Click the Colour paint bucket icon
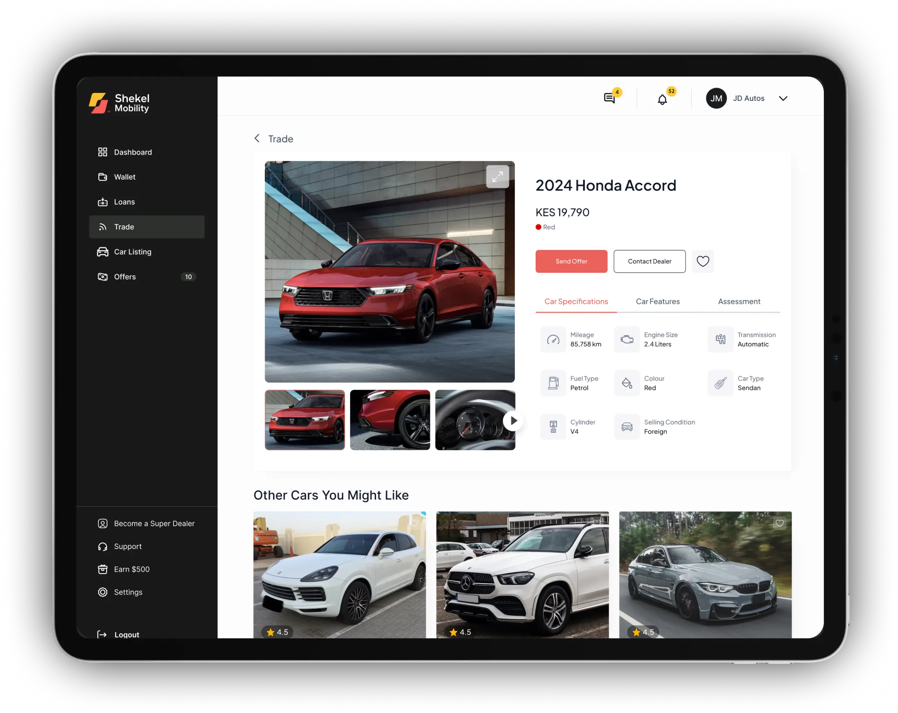The height and width of the screenshot is (713, 898). 627,383
